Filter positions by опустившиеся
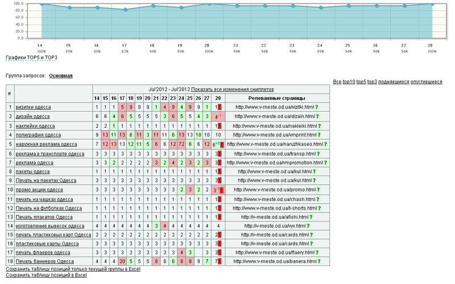455x284 pixels. (x=426, y=82)
